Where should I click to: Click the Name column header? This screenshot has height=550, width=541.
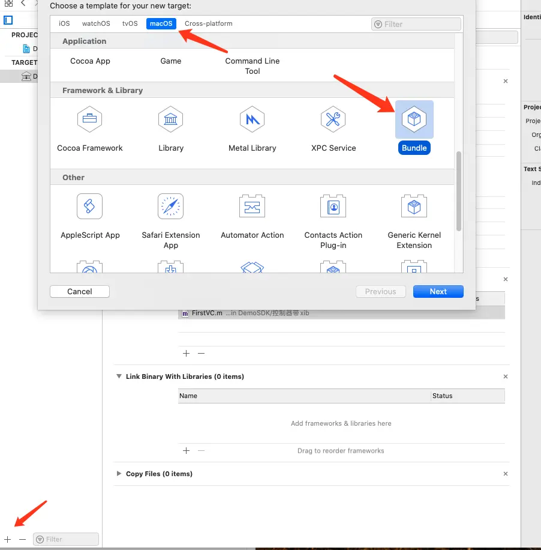point(304,396)
